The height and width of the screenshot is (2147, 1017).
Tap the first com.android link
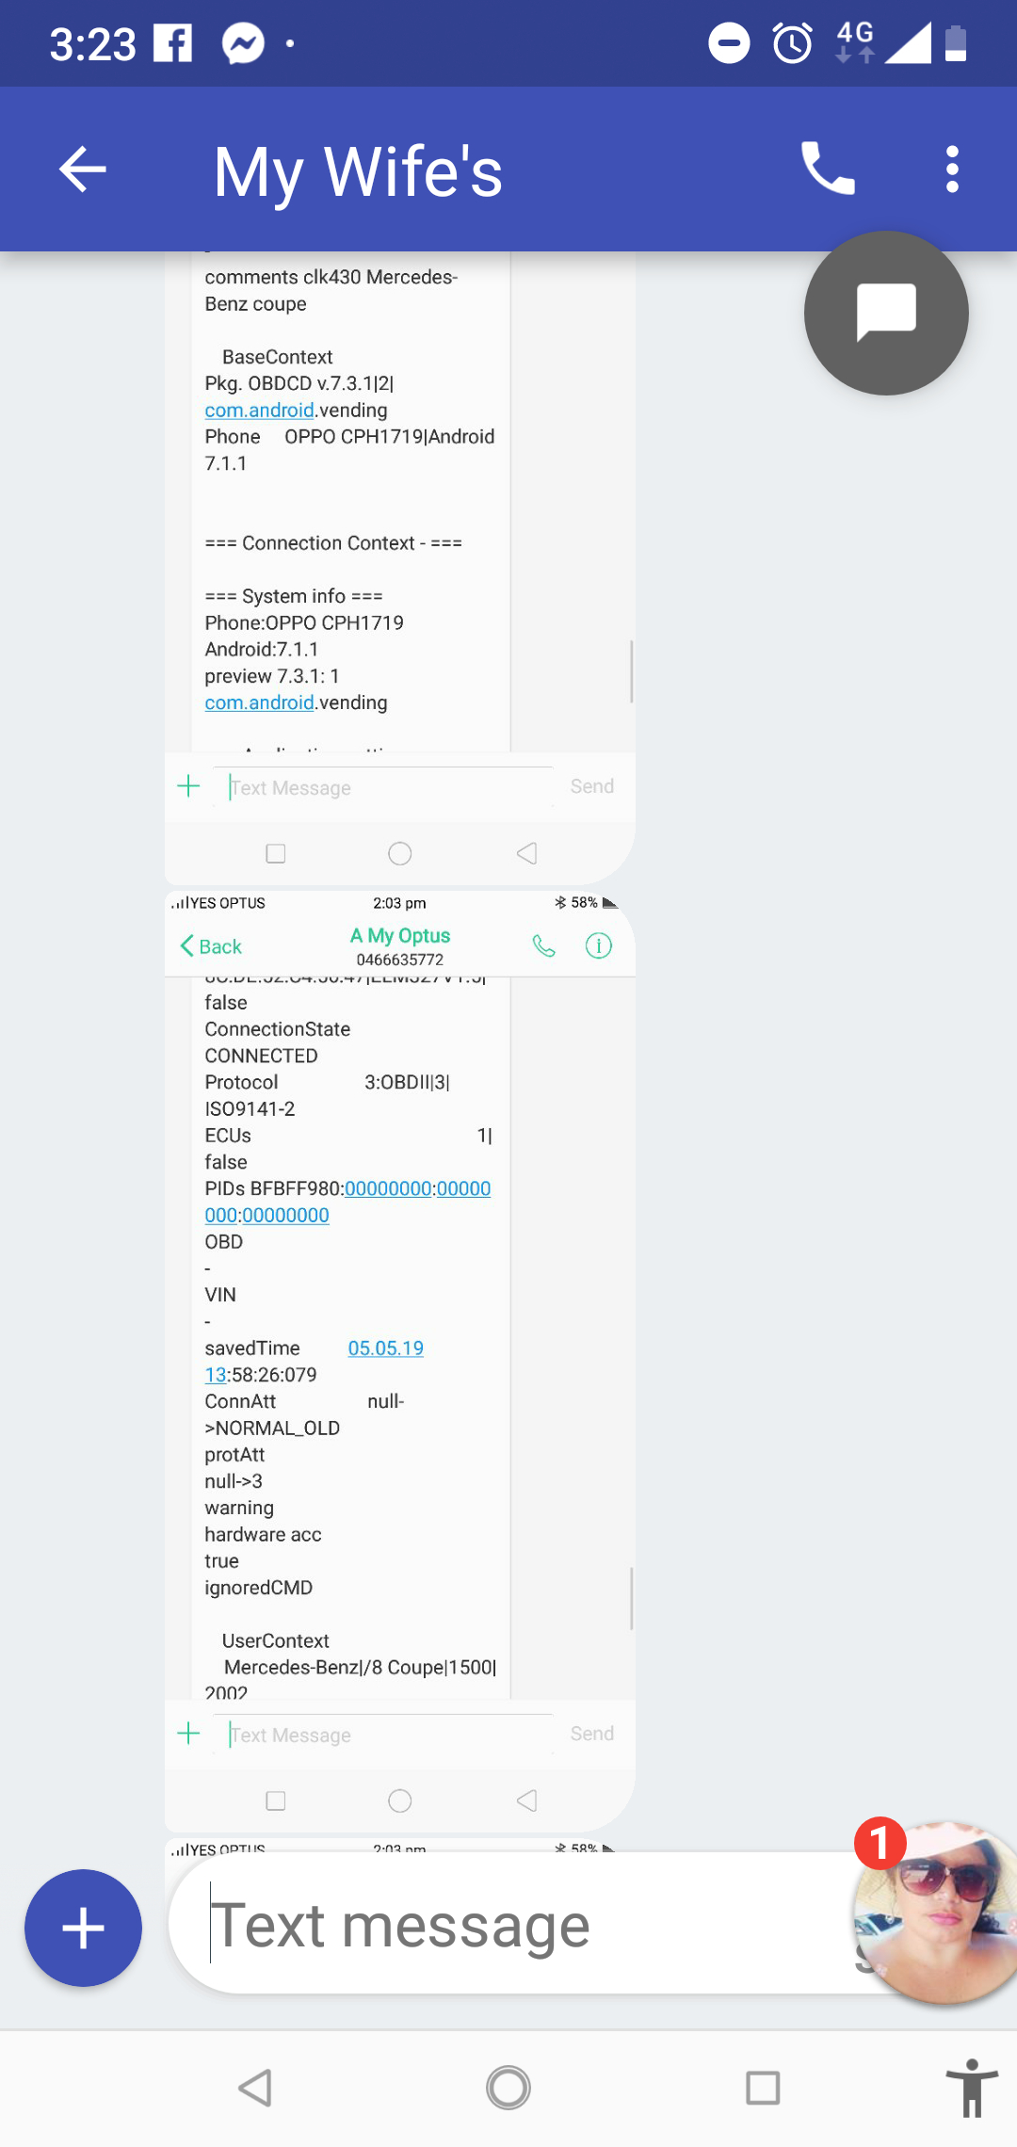259,410
